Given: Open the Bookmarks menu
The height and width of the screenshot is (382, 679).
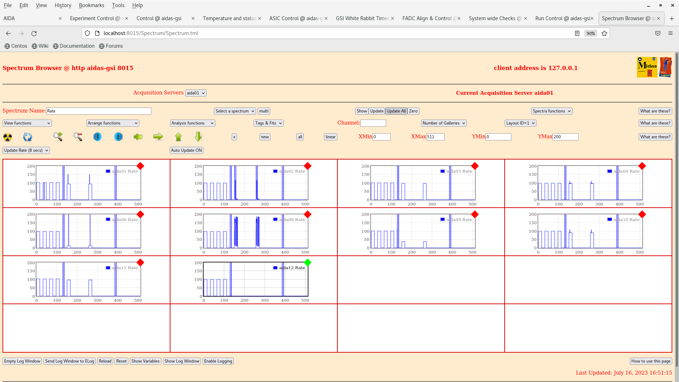Looking at the screenshot, I should 91,5.
